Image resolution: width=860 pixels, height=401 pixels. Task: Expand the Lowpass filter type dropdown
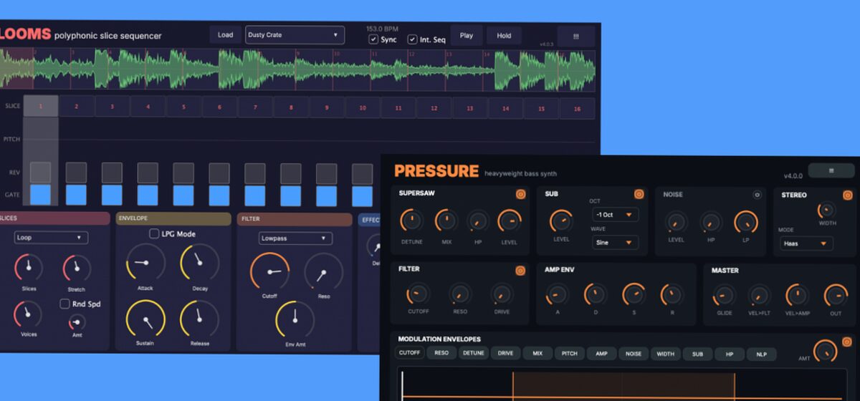[295, 238]
